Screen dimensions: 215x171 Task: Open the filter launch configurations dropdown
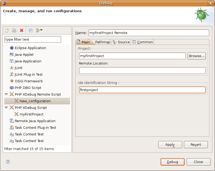tap(39, 31)
